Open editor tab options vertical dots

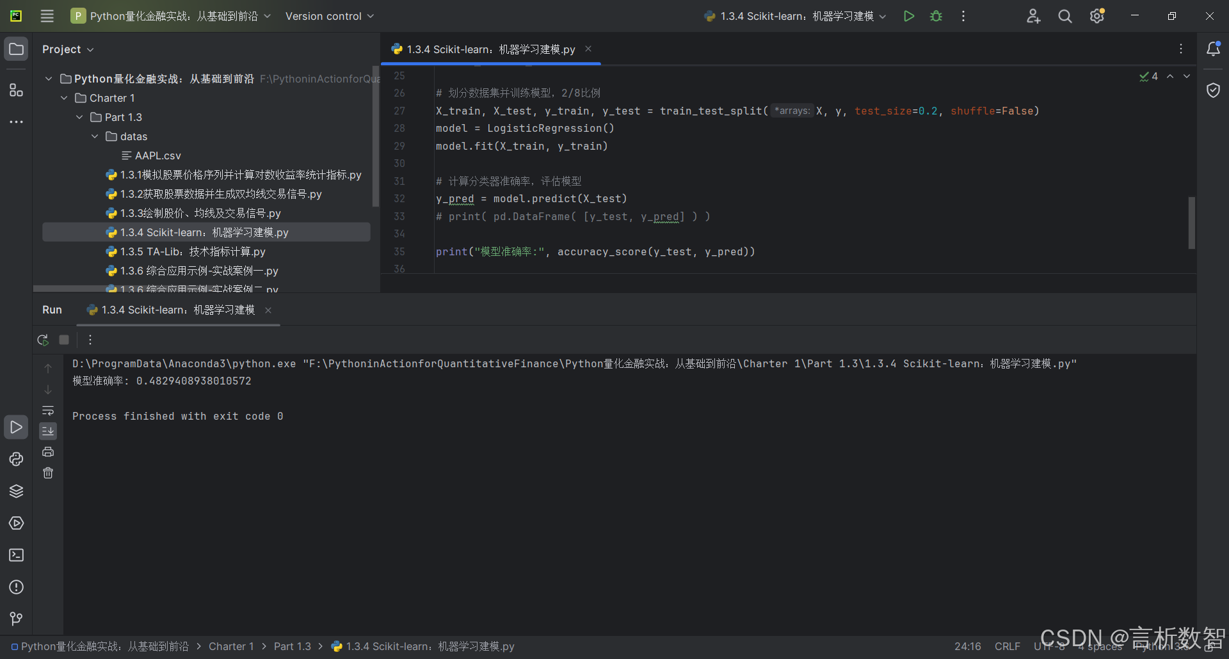pyautogui.click(x=1181, y=49)
